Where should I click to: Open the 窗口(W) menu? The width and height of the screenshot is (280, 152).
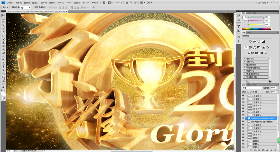86,3
